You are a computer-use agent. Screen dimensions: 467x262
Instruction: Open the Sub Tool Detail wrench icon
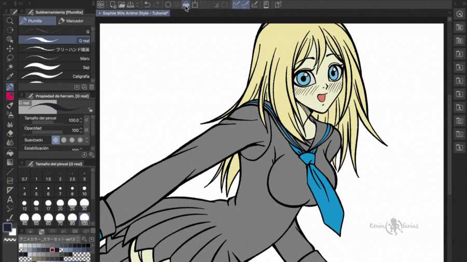(x=92, y=155)
